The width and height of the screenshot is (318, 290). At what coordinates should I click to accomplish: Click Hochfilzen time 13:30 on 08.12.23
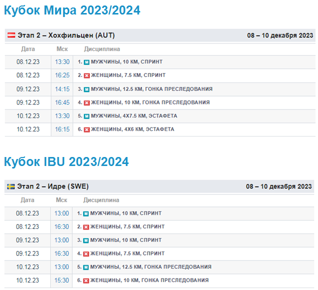click(62, 62)
